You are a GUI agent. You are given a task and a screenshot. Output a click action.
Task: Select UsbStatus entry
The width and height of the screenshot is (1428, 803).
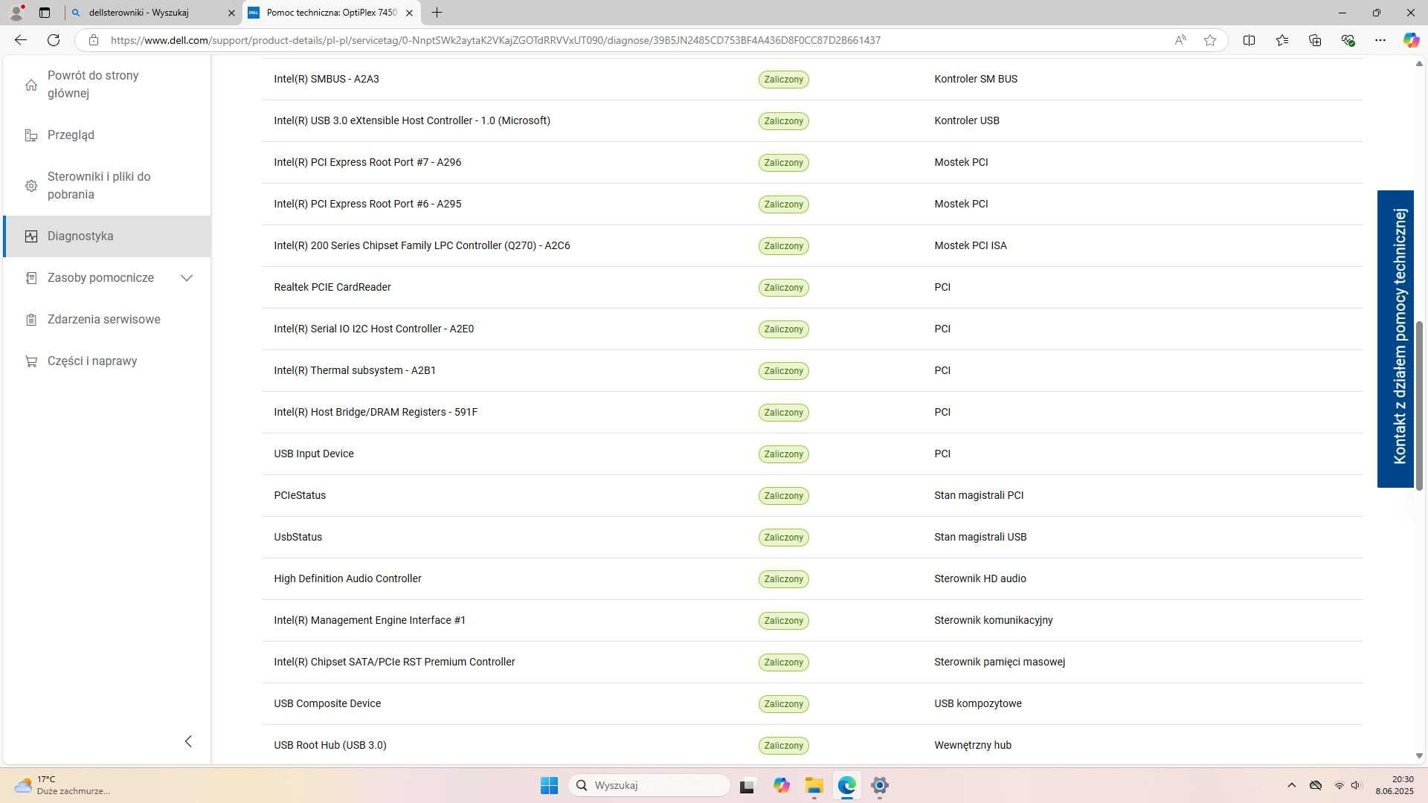[x=812, y=537]
